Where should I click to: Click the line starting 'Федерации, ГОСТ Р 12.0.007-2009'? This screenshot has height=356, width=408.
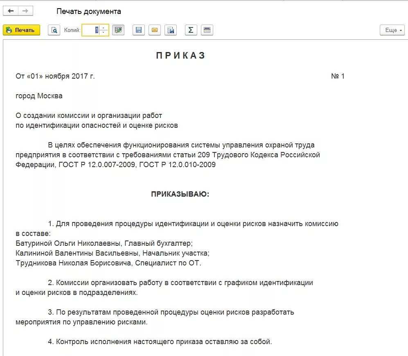[115, 165]
